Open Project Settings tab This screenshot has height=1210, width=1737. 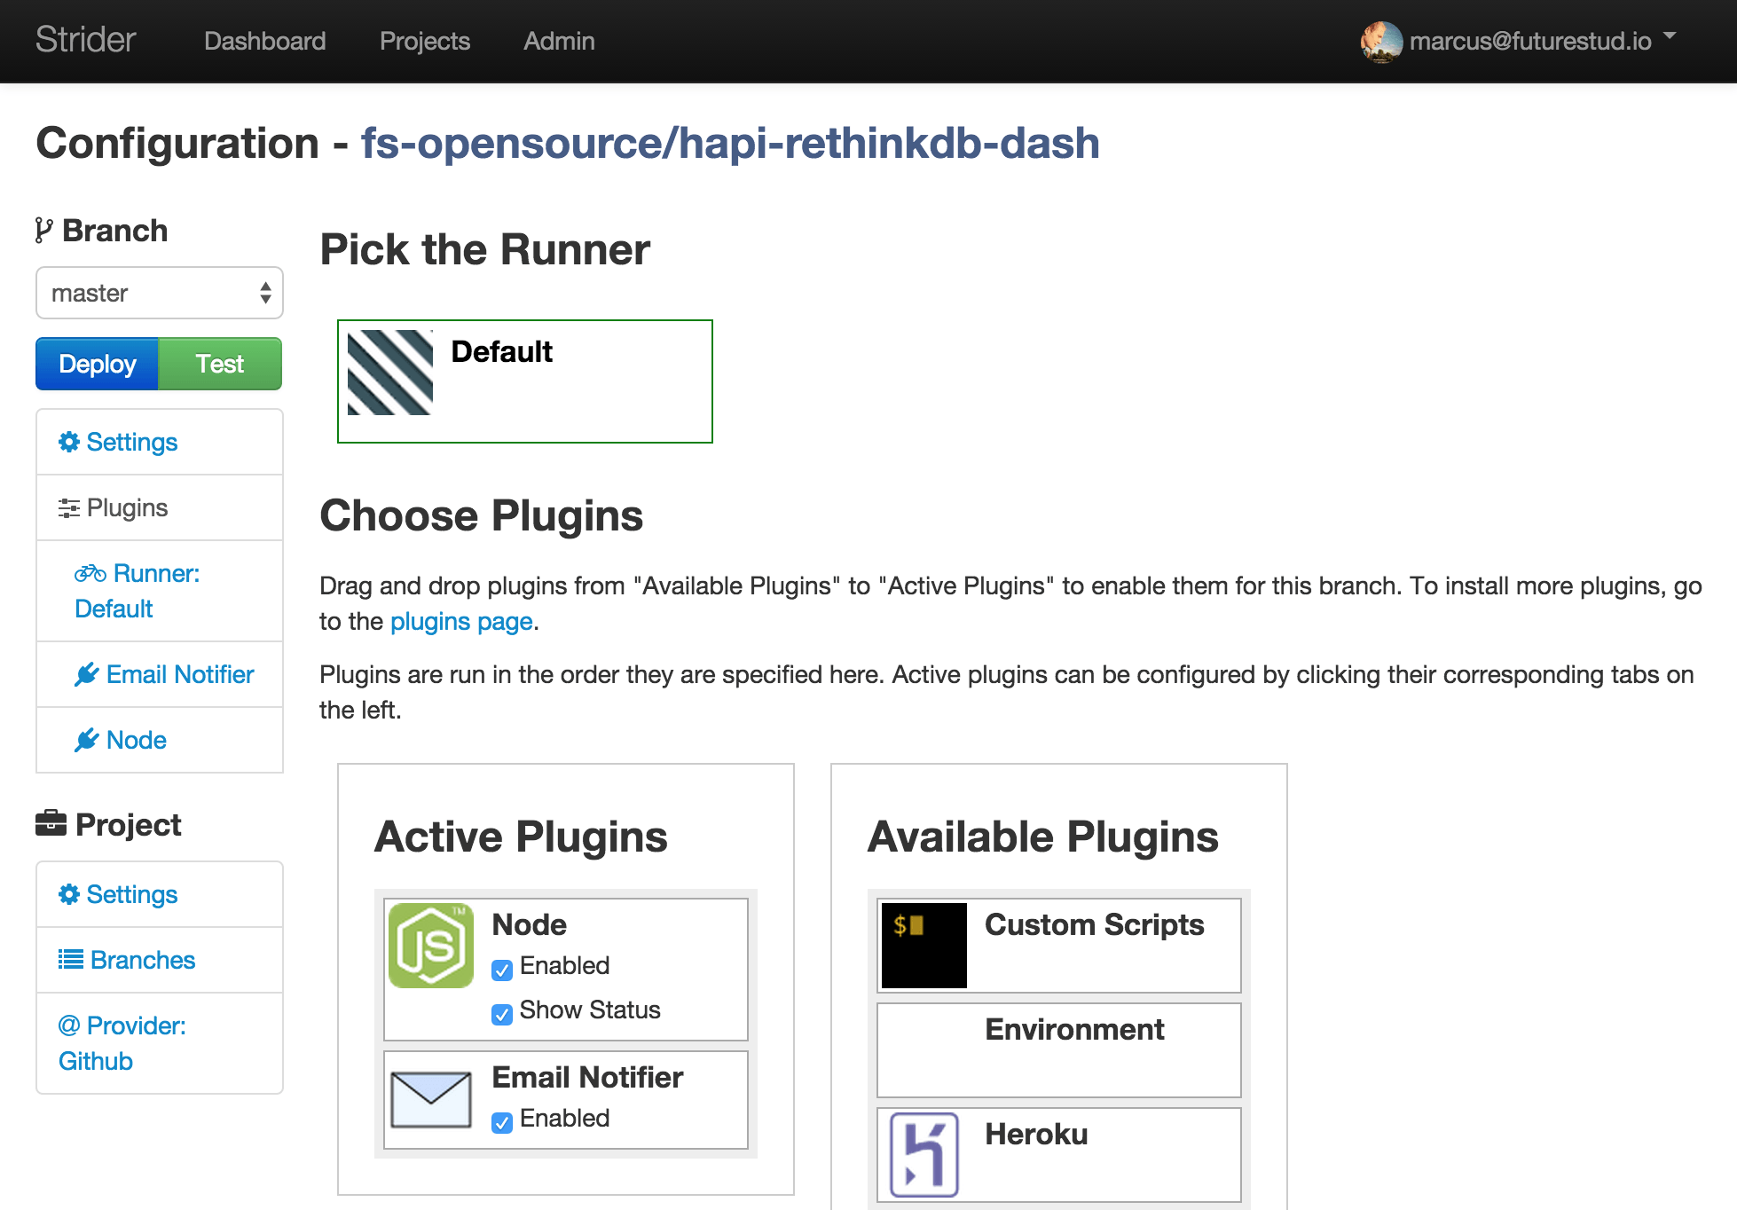(x=160, y=894)
